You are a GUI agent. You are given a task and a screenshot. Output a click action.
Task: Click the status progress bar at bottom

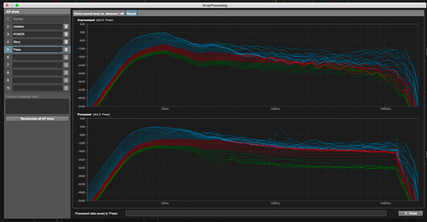coord(256,213)
